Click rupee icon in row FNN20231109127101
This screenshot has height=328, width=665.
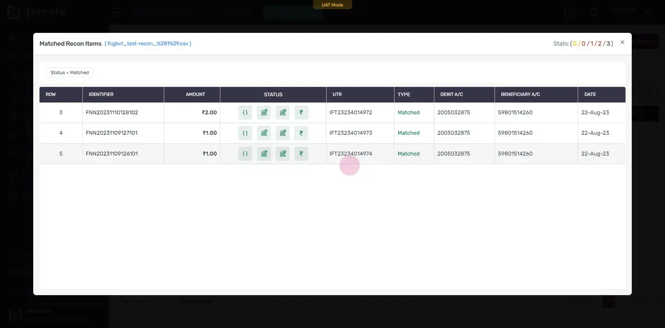pyautogui.click(x=301, y=133)
